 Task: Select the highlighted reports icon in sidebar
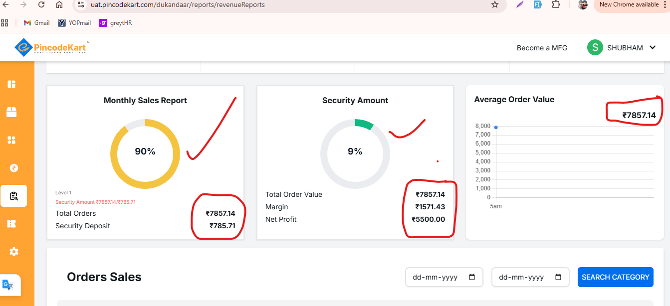[x=14, y=196]
